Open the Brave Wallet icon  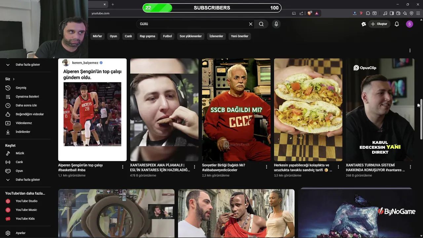[x=398, y=13]
